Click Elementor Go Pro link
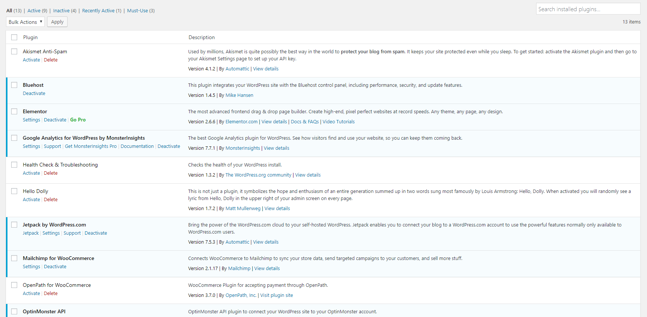Screen dimensions: 647x317 point(78,120)
